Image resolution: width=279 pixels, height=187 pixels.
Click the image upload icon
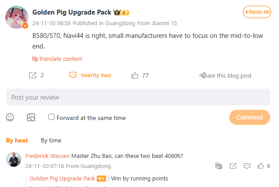pyautogui.click(x=31, y=117)
